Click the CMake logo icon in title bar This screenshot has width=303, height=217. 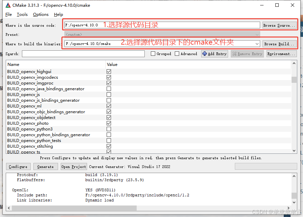click(8, 5)
